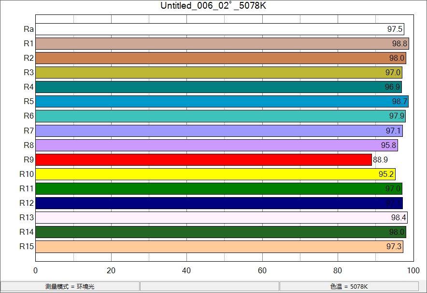Click the dark green R14 bar
This screenshot has width=427, height=293.
(x=221, y=232)
